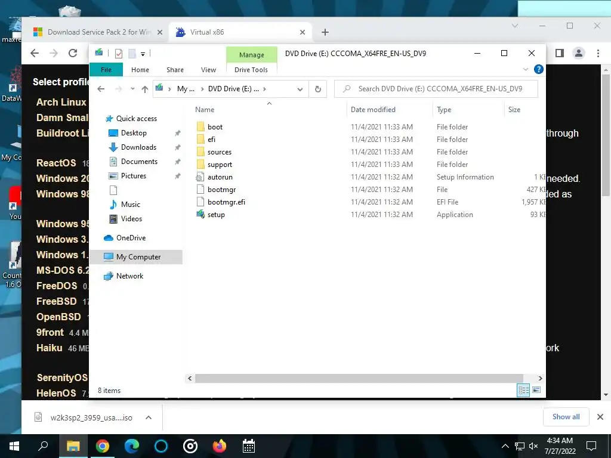Open the View ribbon tab

pos(208,70)
